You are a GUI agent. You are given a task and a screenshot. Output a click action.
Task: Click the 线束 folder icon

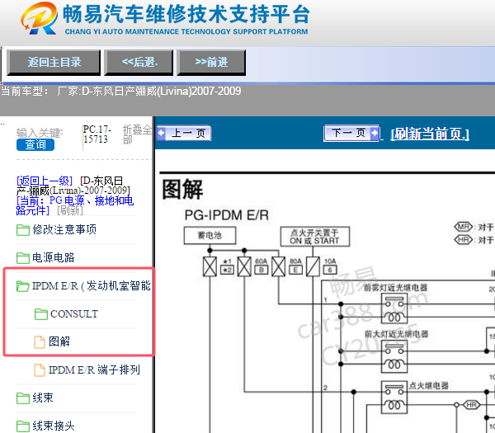point(23,398)
